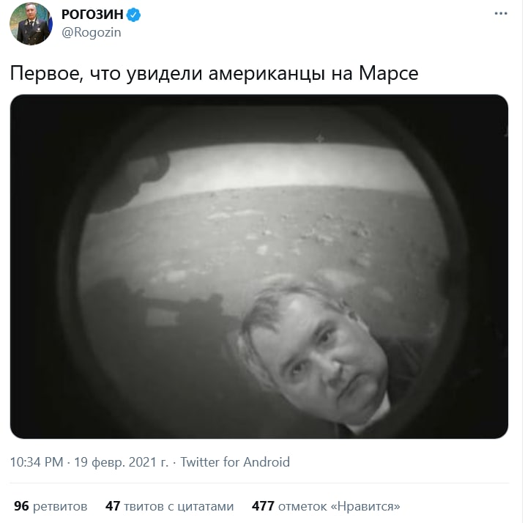
Task: Open Rogozin's profile avatar picture
Action: (x=31, y=23)
